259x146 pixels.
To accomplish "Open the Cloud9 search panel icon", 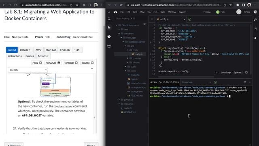I will pyautogui.click(x=109, y=19).
